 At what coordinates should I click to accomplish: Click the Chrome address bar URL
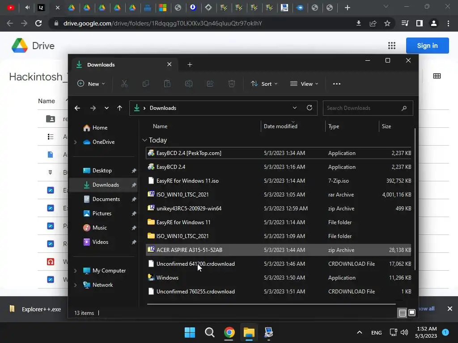(x=163, y=23)
